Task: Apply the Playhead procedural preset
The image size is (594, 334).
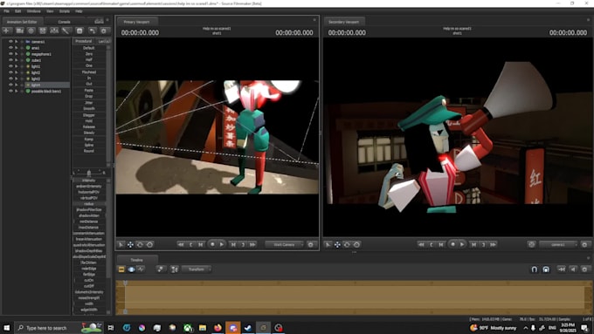Action: coord(89,72)
